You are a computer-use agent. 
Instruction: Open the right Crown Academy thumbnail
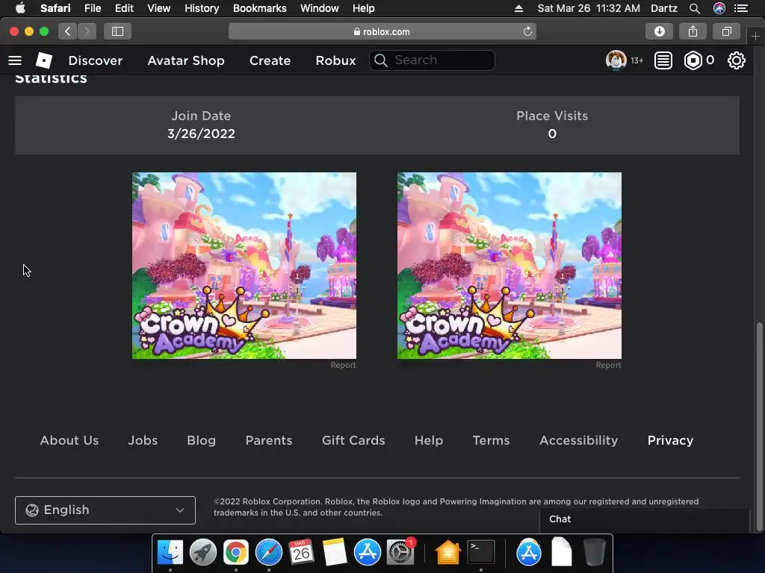510,266
